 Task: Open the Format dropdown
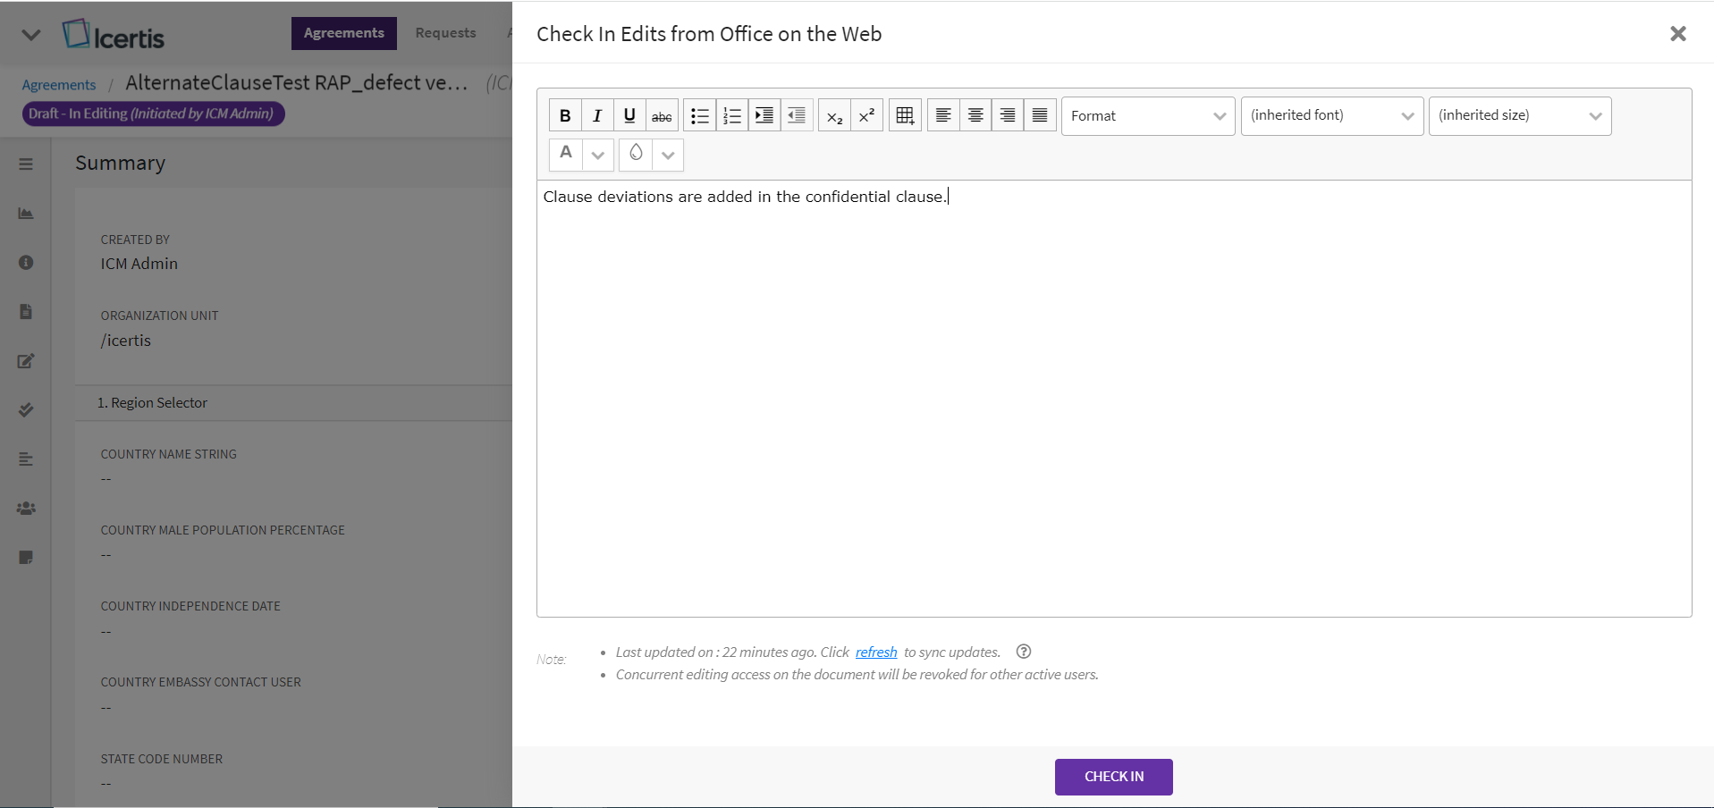tap(1148, 116)
